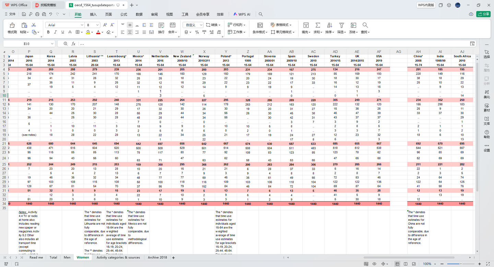Open Table Styles (表格样式) menu
Viewport: 494px width, 267px height.
(x=281, y=25)
